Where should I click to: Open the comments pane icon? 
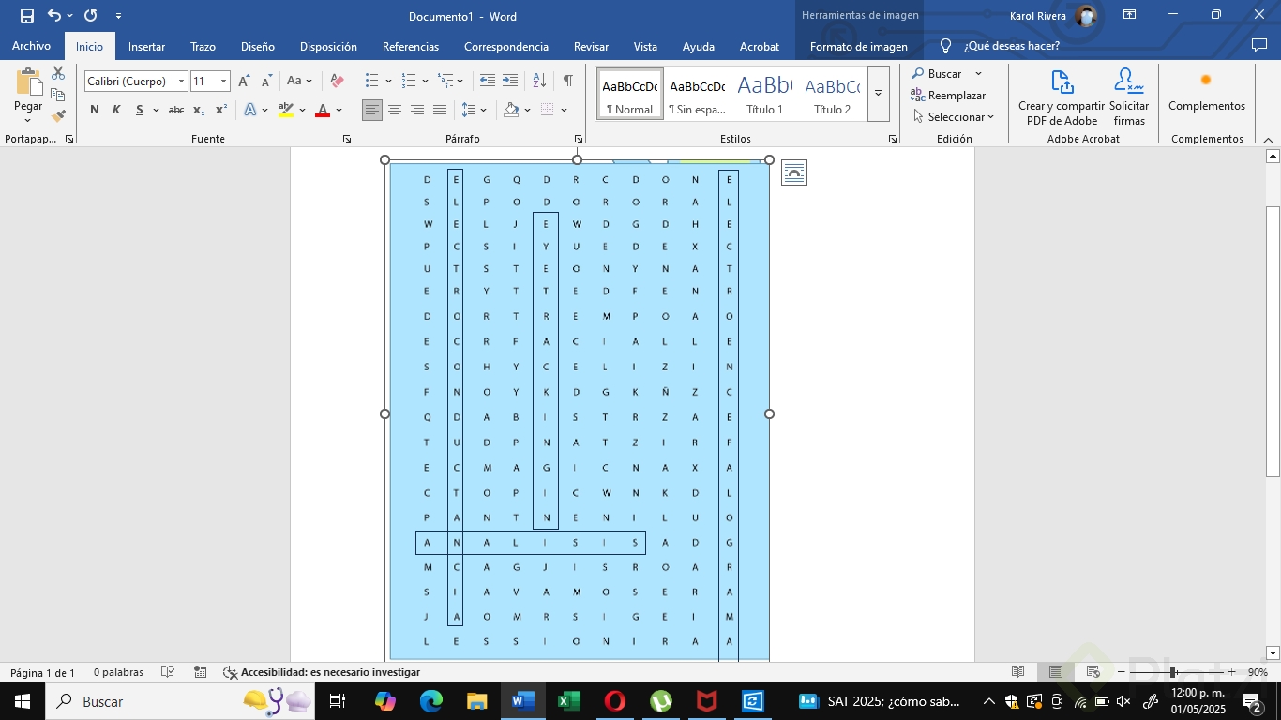[1259, 45]
